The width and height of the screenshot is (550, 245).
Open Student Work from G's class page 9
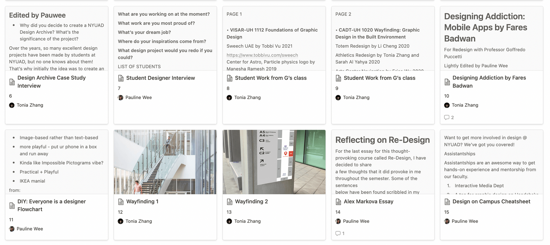click(379, 78)
